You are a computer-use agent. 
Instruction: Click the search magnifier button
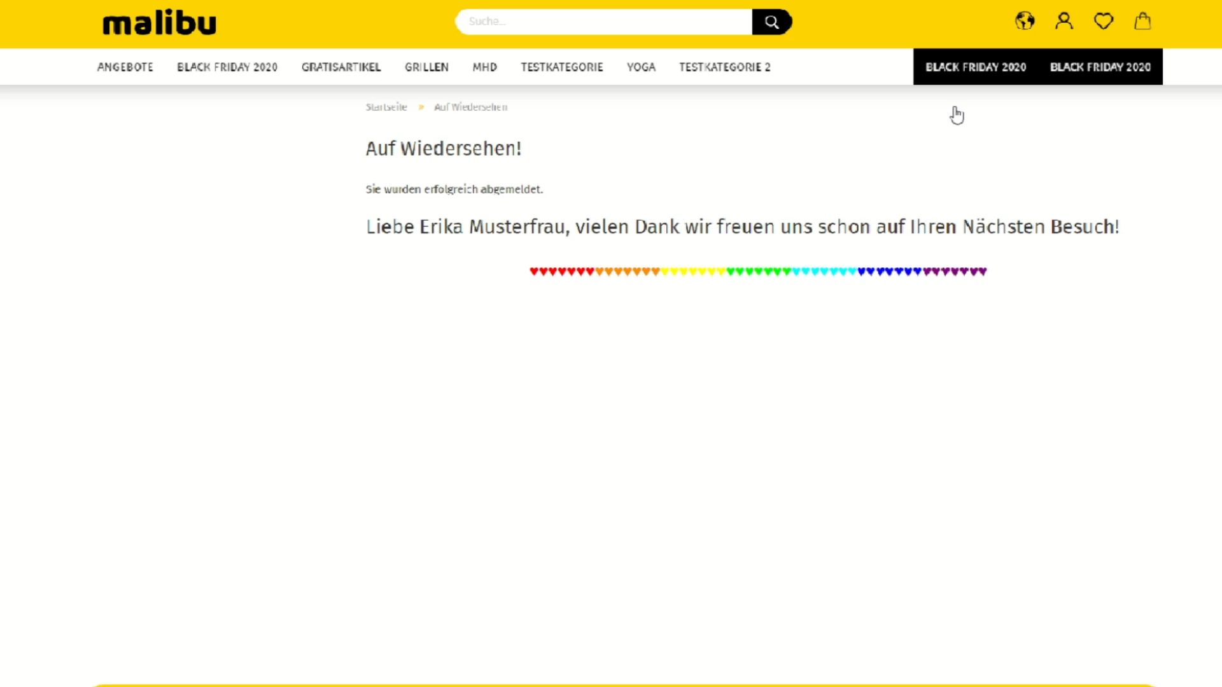point(771,22)
